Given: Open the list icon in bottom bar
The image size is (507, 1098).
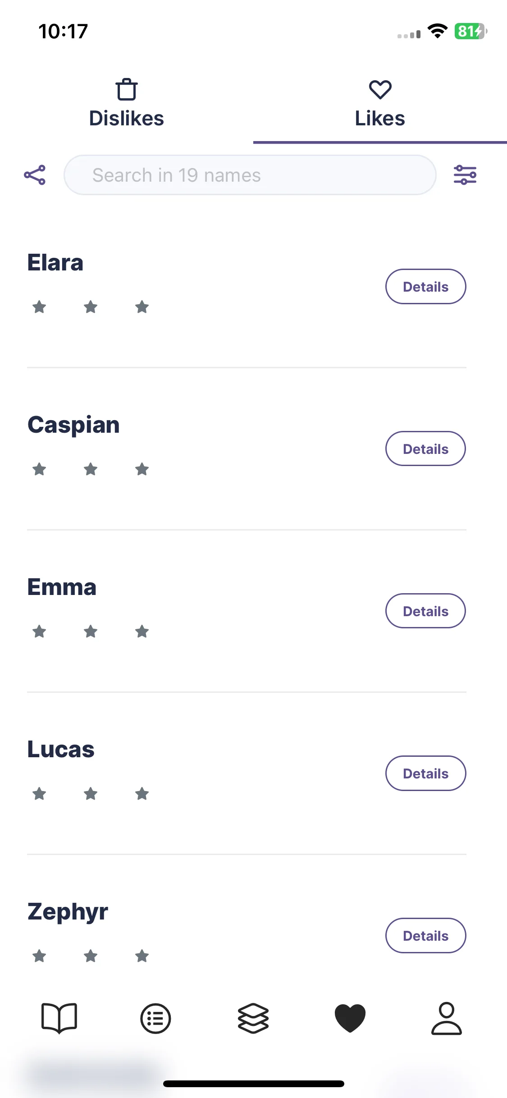Looking at the screenshot, I should tap(155, 1019).
